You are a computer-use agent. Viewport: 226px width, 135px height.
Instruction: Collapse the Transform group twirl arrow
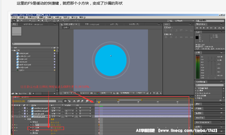tap(25, 119)
